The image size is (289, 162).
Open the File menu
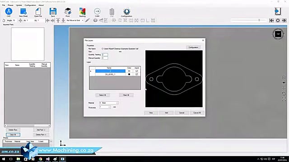tap(4, 5)
